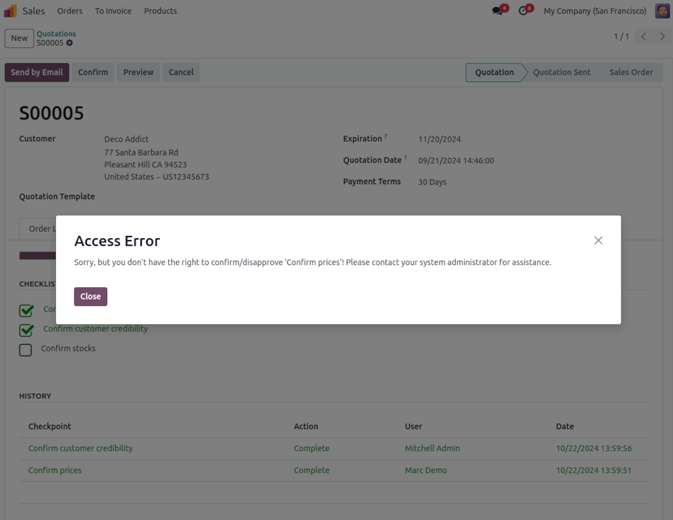Go to previous record arrow
Screen dimensions: 673x520
pyautogui.click(x=643, y=37)
